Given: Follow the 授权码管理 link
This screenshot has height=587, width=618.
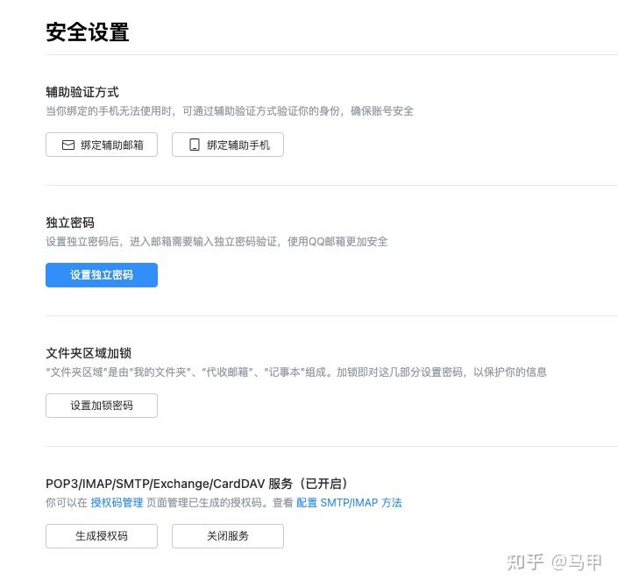Looking at the screenshot, I should (x=117, y=503).
